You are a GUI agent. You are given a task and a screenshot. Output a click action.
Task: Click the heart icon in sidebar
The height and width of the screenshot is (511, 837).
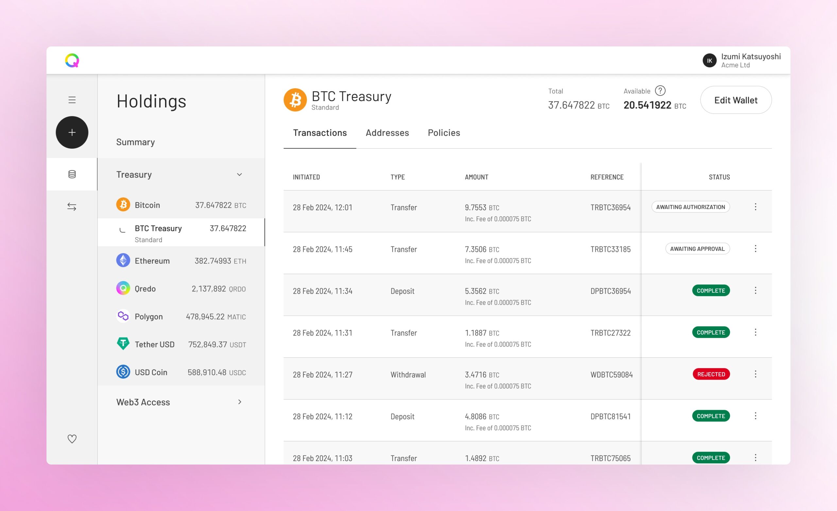(x=72, y=439)
